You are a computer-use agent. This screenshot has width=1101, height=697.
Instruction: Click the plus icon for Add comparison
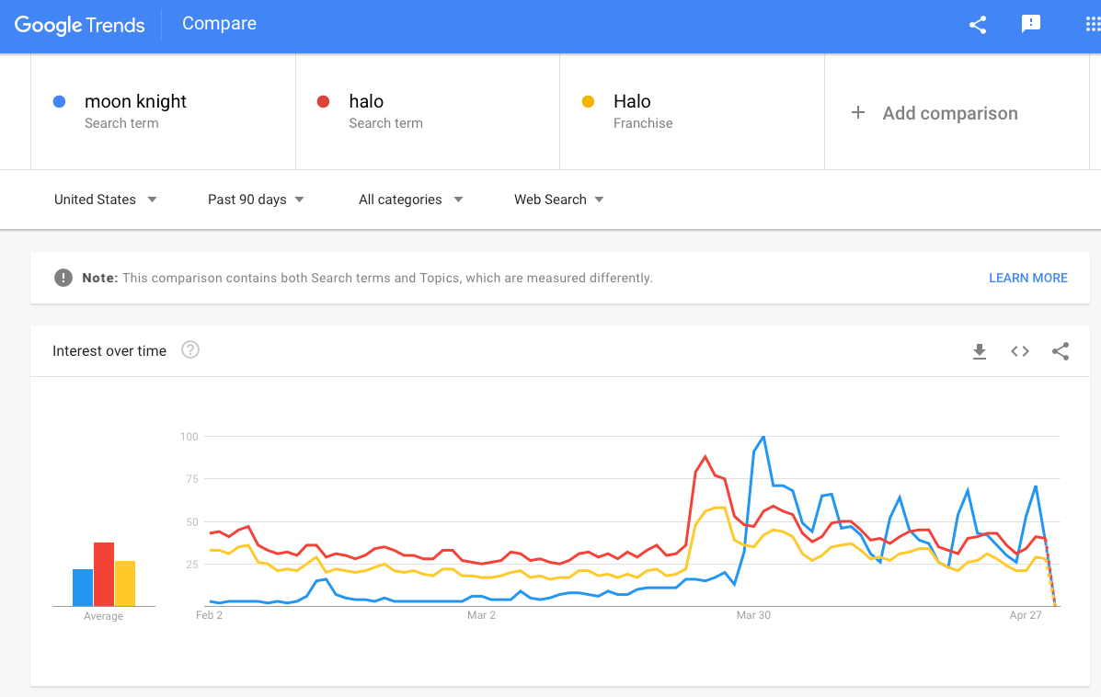857,112
